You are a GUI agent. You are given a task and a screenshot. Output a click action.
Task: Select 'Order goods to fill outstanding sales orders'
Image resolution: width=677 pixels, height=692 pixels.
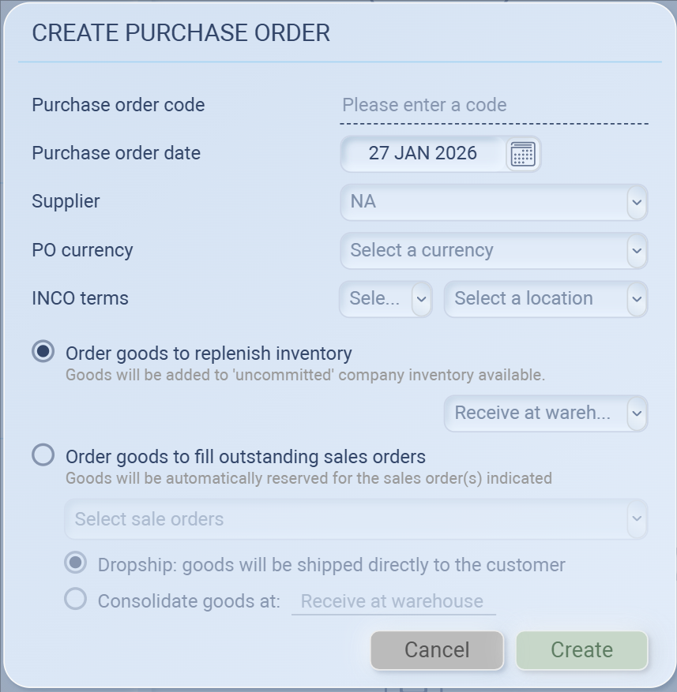coord(43,455)
